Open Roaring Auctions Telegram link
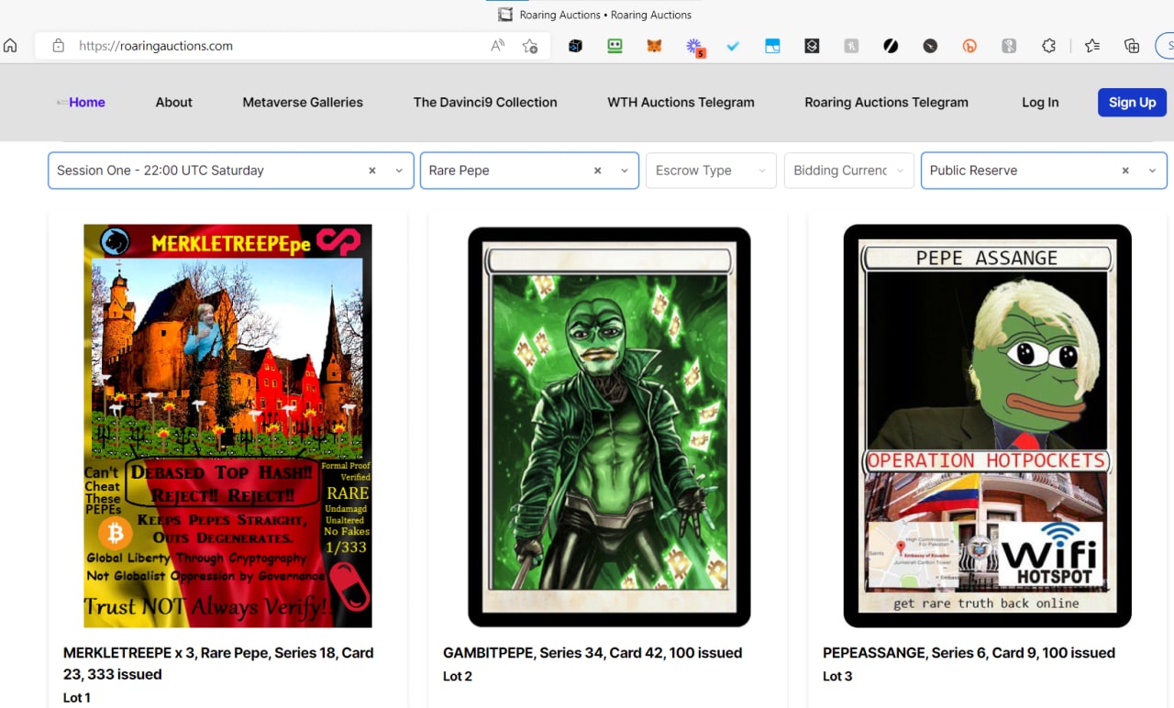The image size is (1174, 708). coord(887,103)
